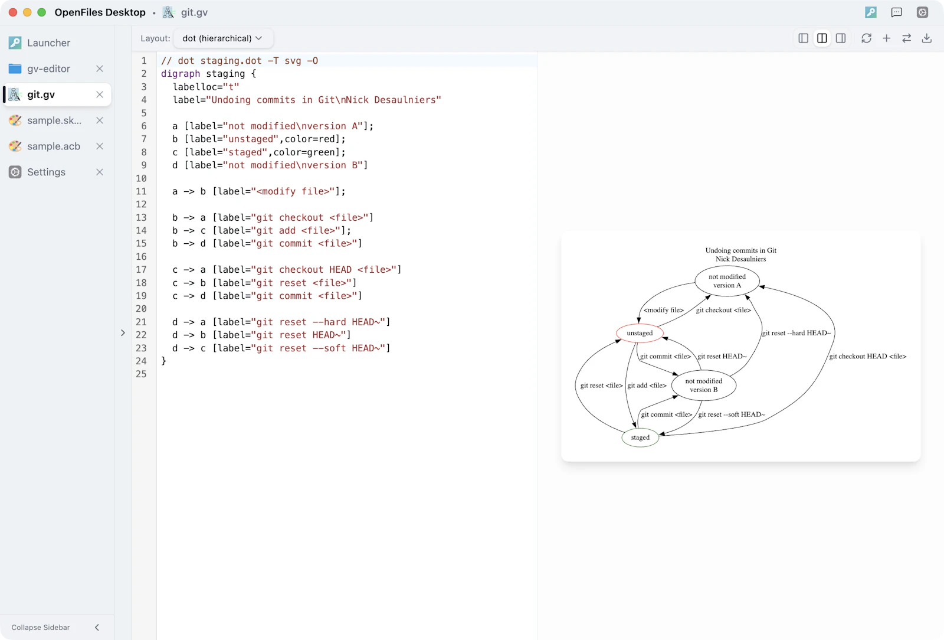This screenshot has height=640, width=944.
Task: Click 'Undoing commits in Git' graph title
Action: (741, 250)
